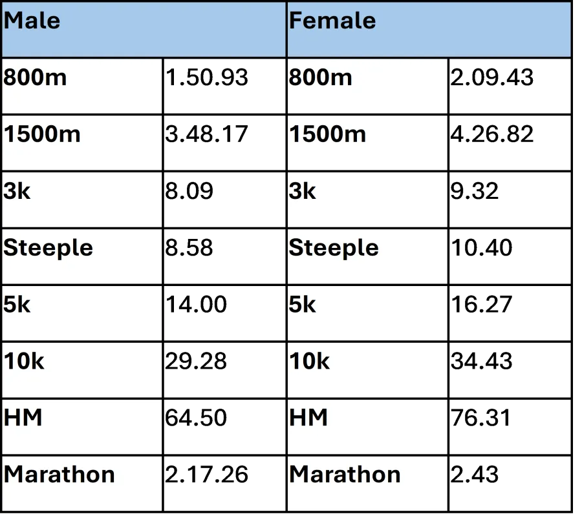Click the HM cell in Male column

pyautogui.click(x=81, y=427)
